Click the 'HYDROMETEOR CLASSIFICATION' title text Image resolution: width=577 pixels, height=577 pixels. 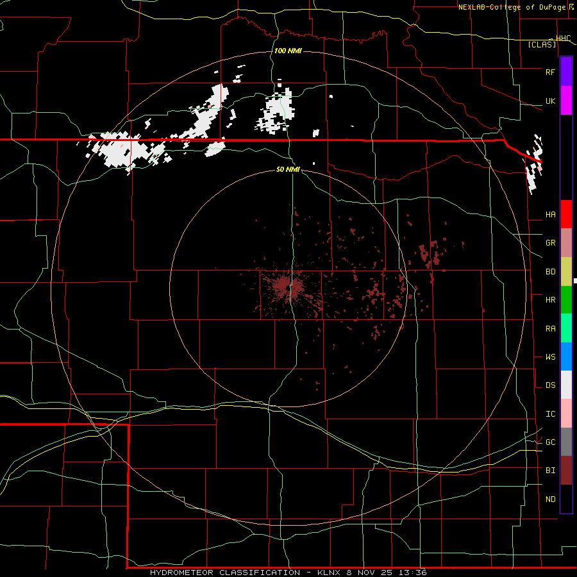[224, 573]
